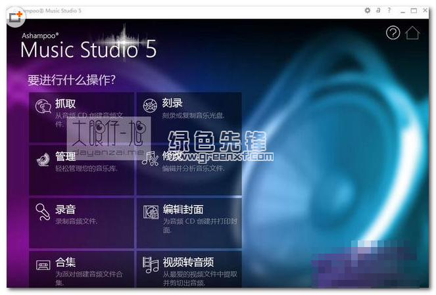Click the 'a' icon in title bar
436x295 pixels.
378,11
